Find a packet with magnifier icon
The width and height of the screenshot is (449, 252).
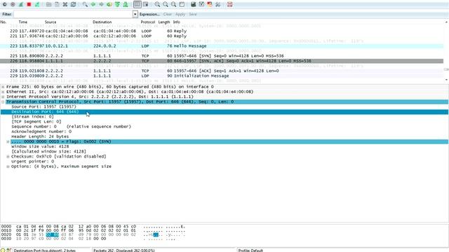[85, 5]
